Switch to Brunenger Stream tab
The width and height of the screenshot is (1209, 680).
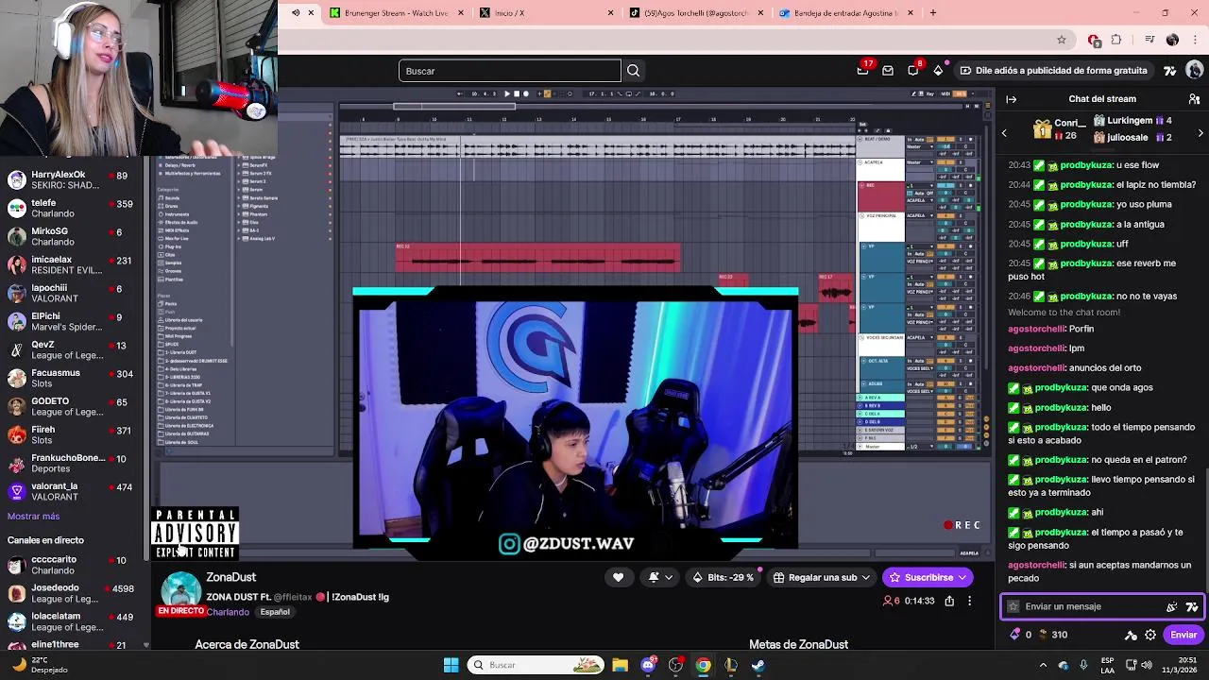[x=397, y=12]
